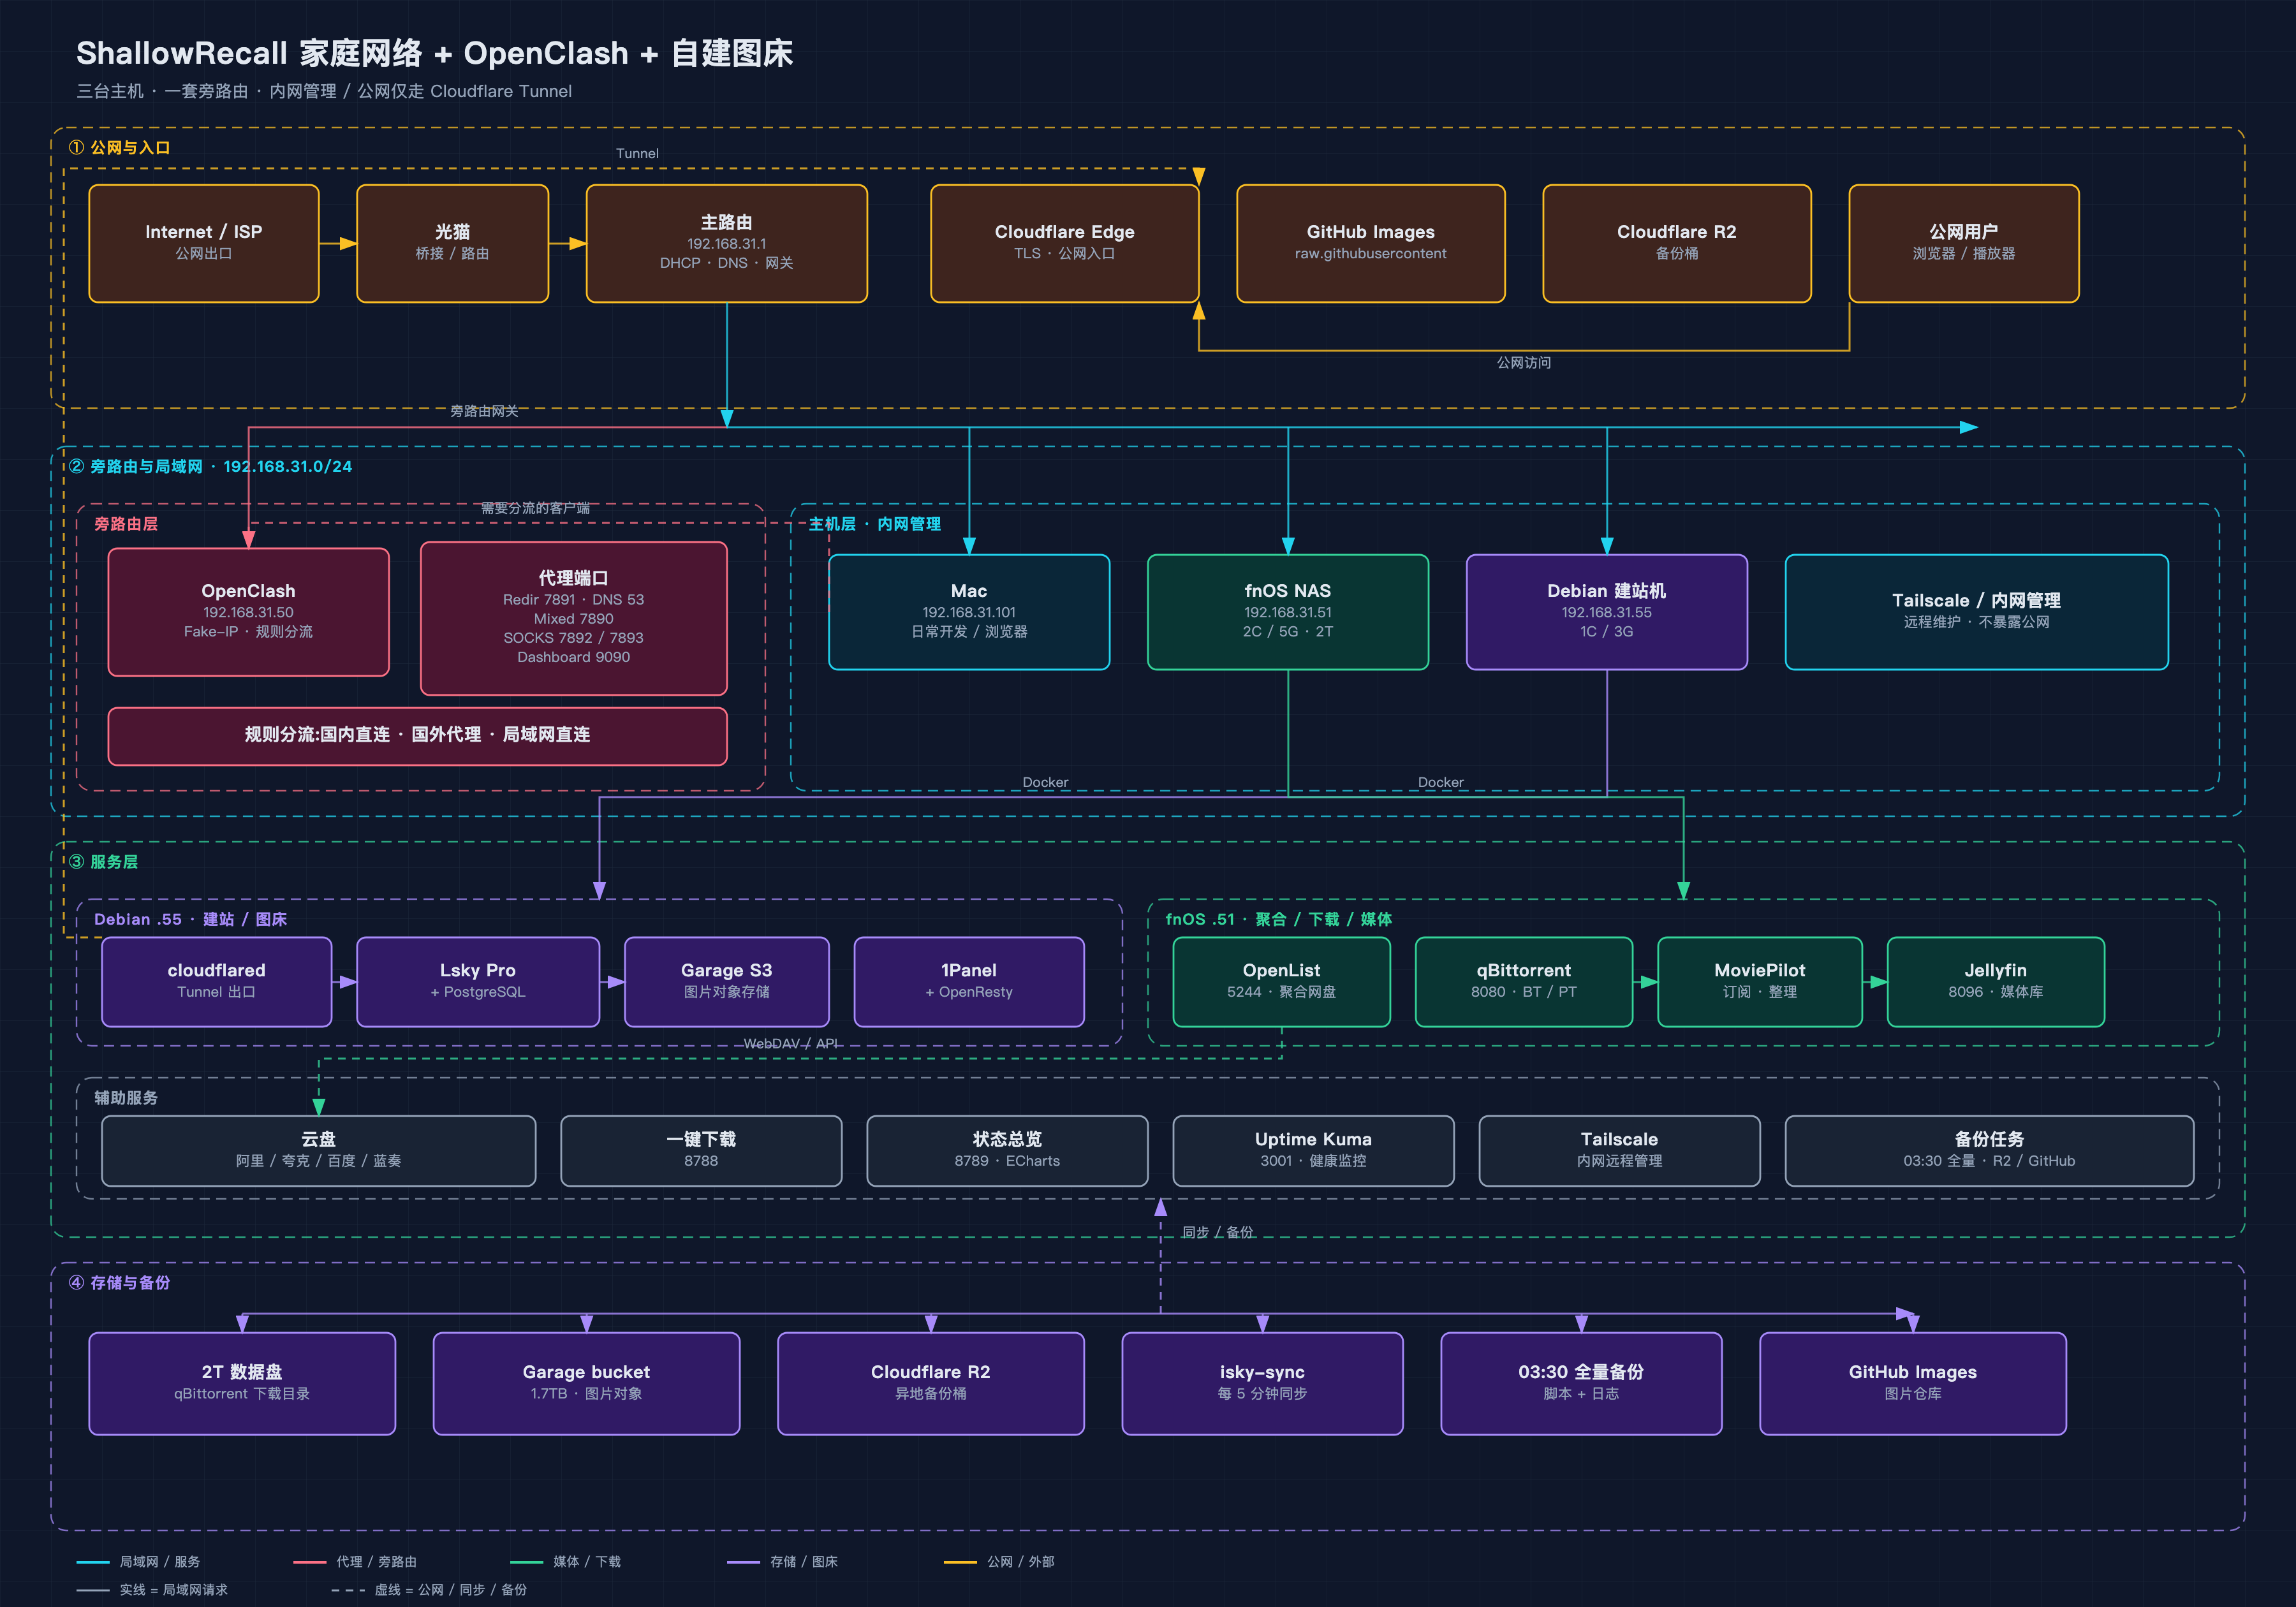The height and width of the screenshot is (1607, 2296).
Task: Select the Jellyfin 8096 node
Action: 1995,982
